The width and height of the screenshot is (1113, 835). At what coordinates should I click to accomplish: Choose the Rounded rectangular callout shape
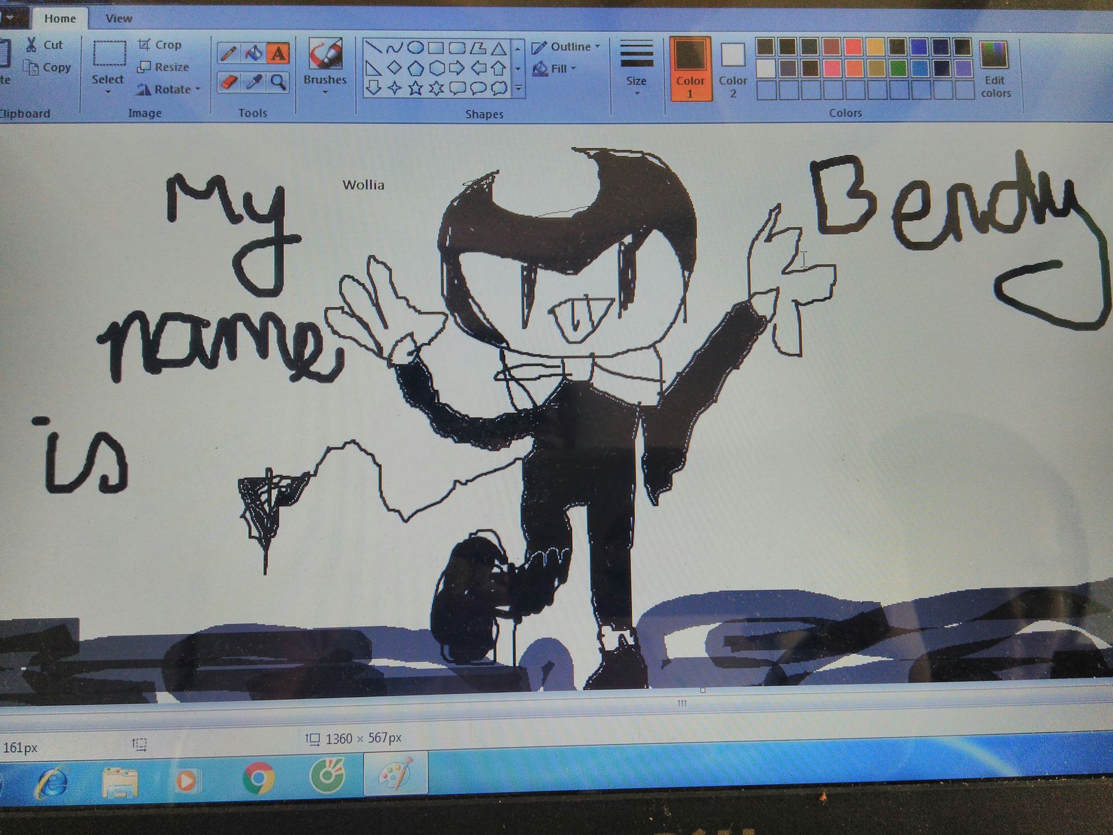pyautogui.click(x=457, y=88)
